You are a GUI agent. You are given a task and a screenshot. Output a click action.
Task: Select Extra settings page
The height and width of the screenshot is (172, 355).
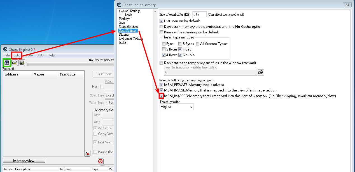(123, 42)
